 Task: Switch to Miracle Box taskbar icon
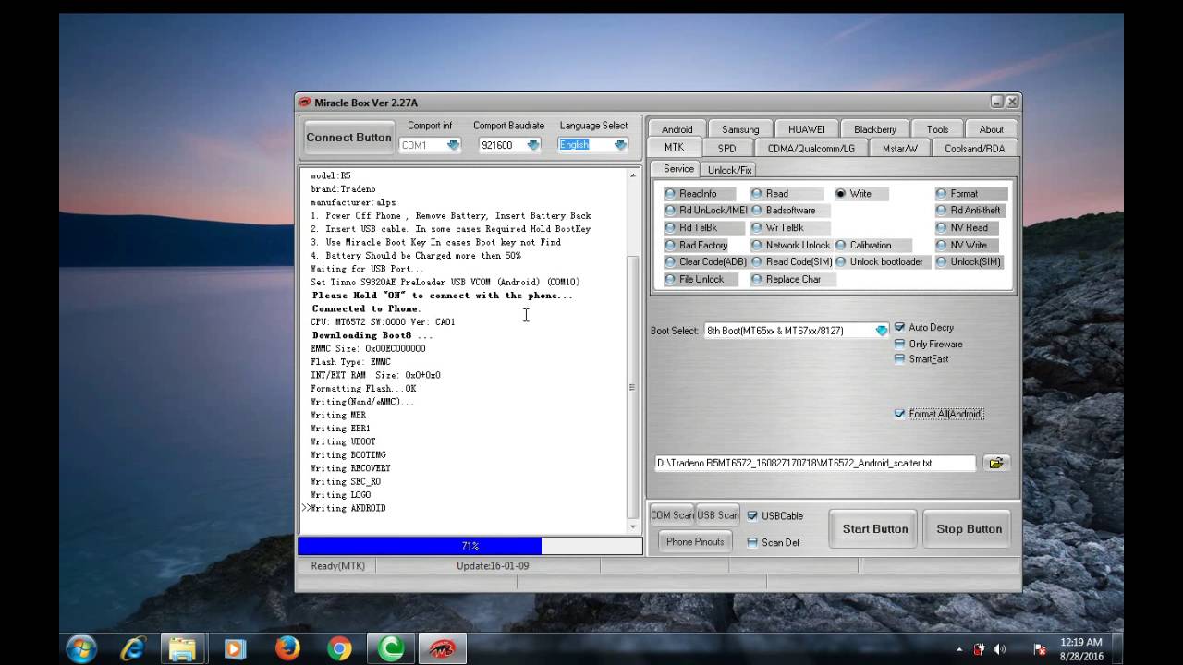[x=442, y=648]
